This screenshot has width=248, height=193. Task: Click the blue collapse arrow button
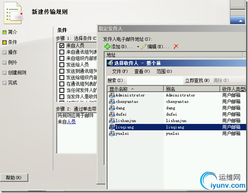238,20
